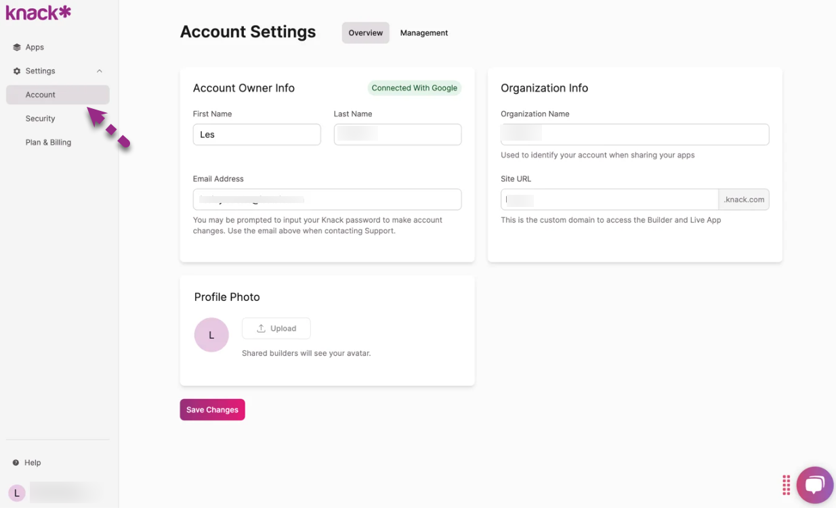
Task: Click the Knack logo
Action: pos(38,13)
